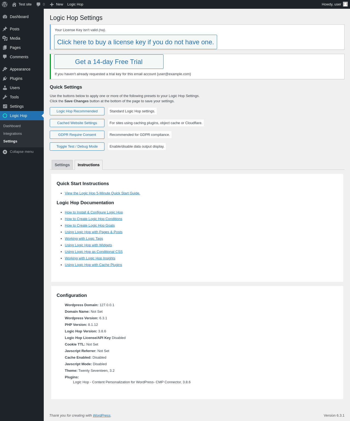Viewport: 350px width, 421px height.
Task: Click 'Recommended for GDPR compliance.' text
Action: [140, 135]
